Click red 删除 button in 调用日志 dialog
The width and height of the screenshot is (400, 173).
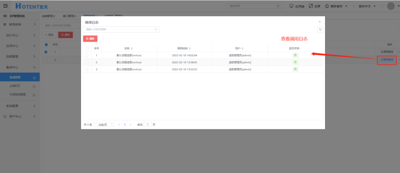tap(90, 39)
